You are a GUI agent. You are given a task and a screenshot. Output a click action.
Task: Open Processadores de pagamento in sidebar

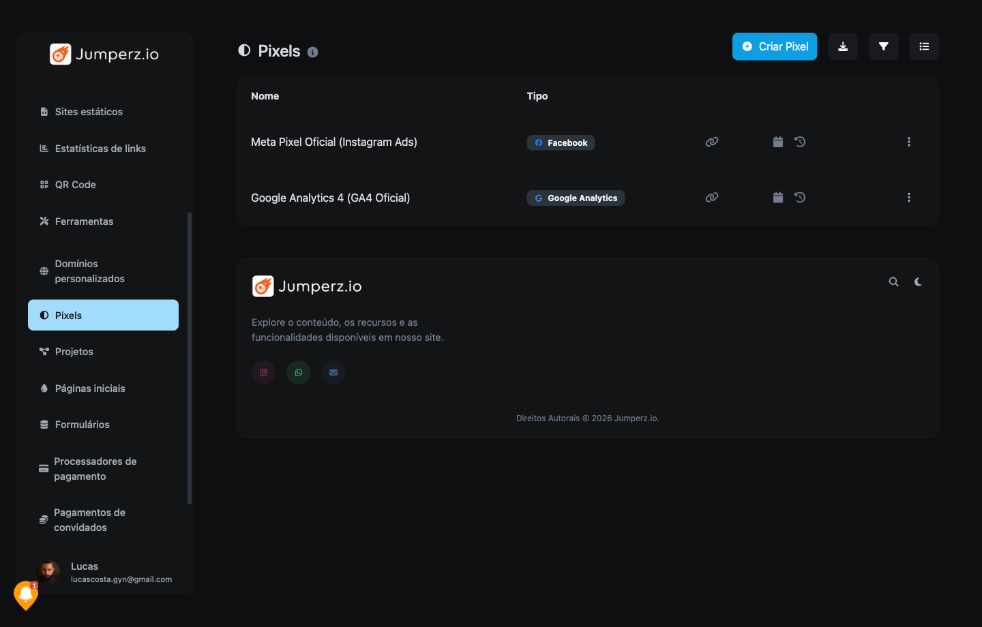[x=103, y=469]
